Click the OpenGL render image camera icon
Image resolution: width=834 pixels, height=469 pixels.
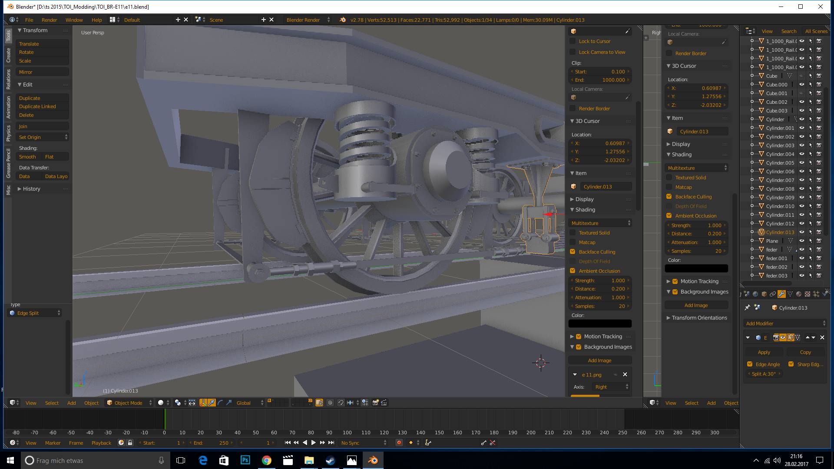coord(375,403)
